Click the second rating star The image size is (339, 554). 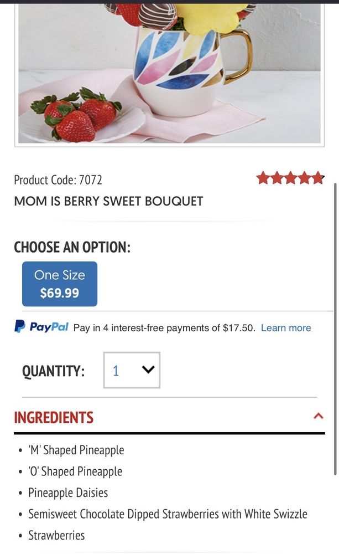pos(277,178)
